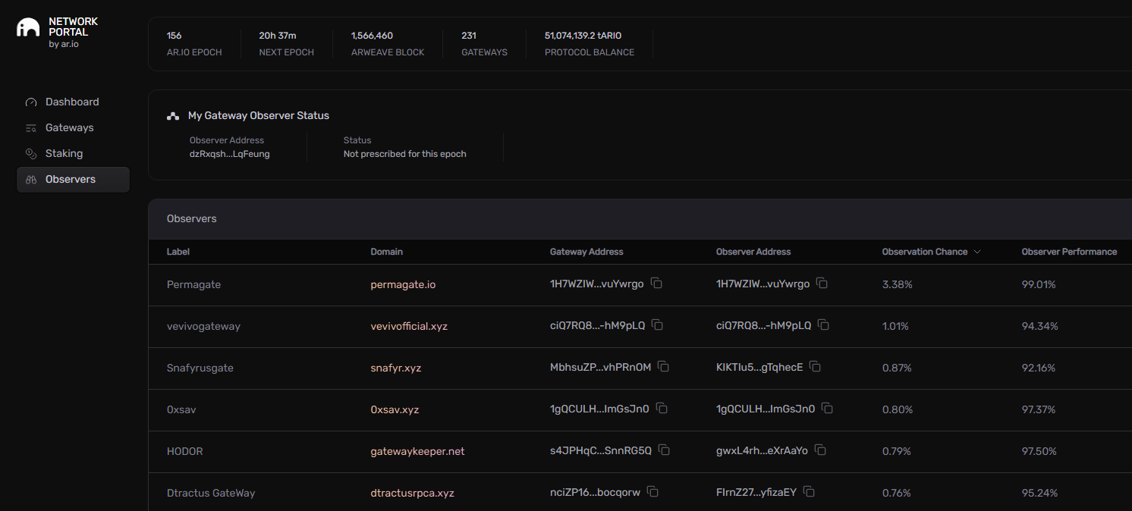This screenshot has height=511, width=1132.
Task: Click vevivogateway's 94.34% performance value
Action: [1039, 326]
